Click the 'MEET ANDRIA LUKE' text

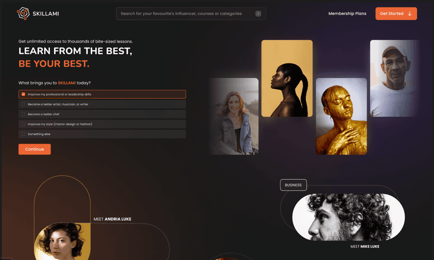[113, 219]
